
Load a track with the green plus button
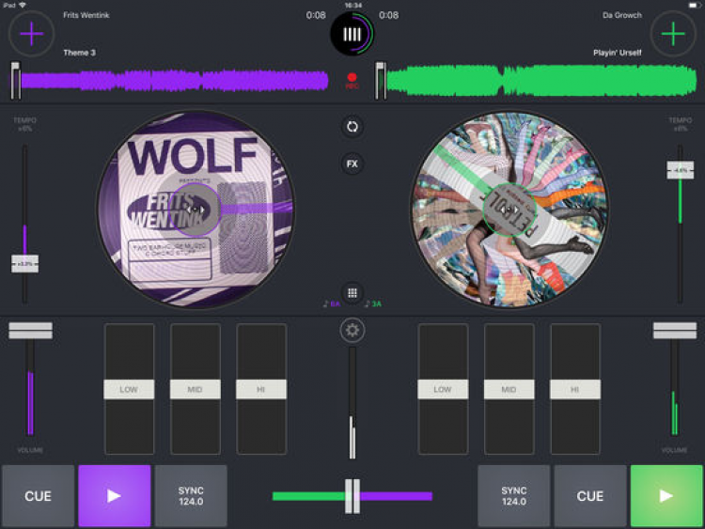[x=673, y=34]
